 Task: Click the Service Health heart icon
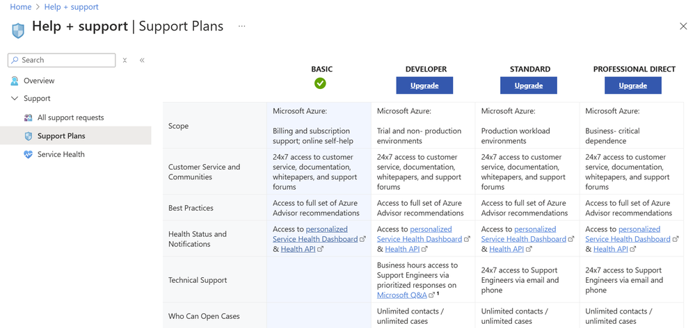click(x=28, y=154)
